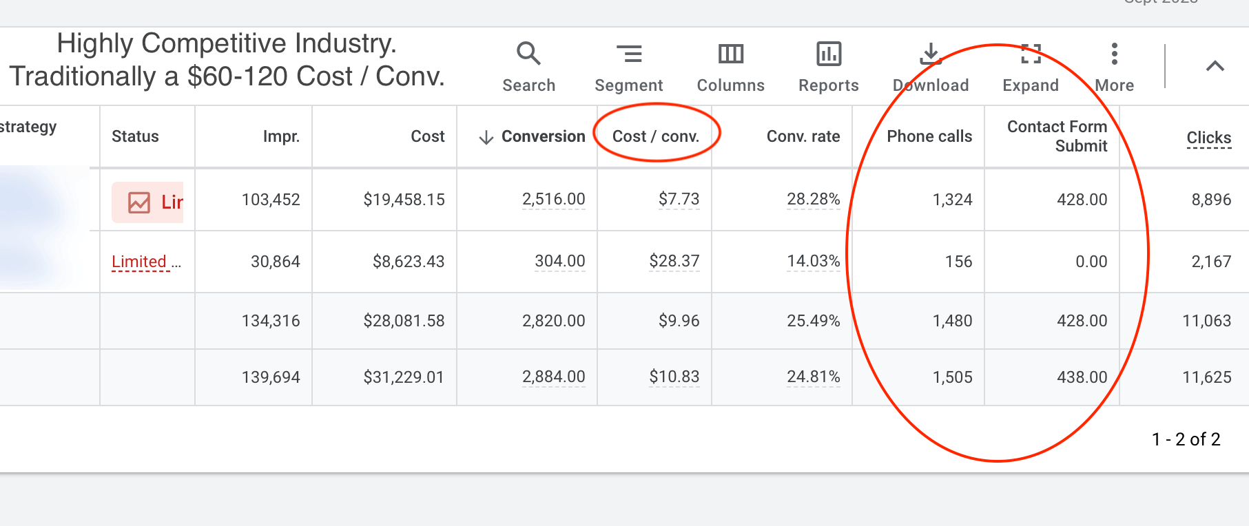
Task: Sort by Impr. column header
Action: pos(281,136)
